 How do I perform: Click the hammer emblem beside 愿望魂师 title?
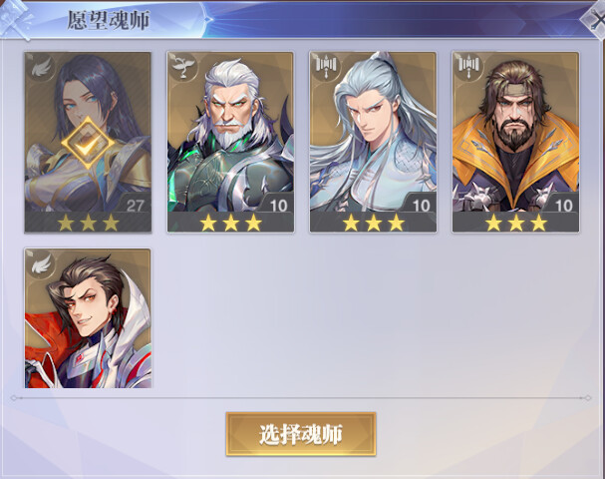(x=16, y=19)
